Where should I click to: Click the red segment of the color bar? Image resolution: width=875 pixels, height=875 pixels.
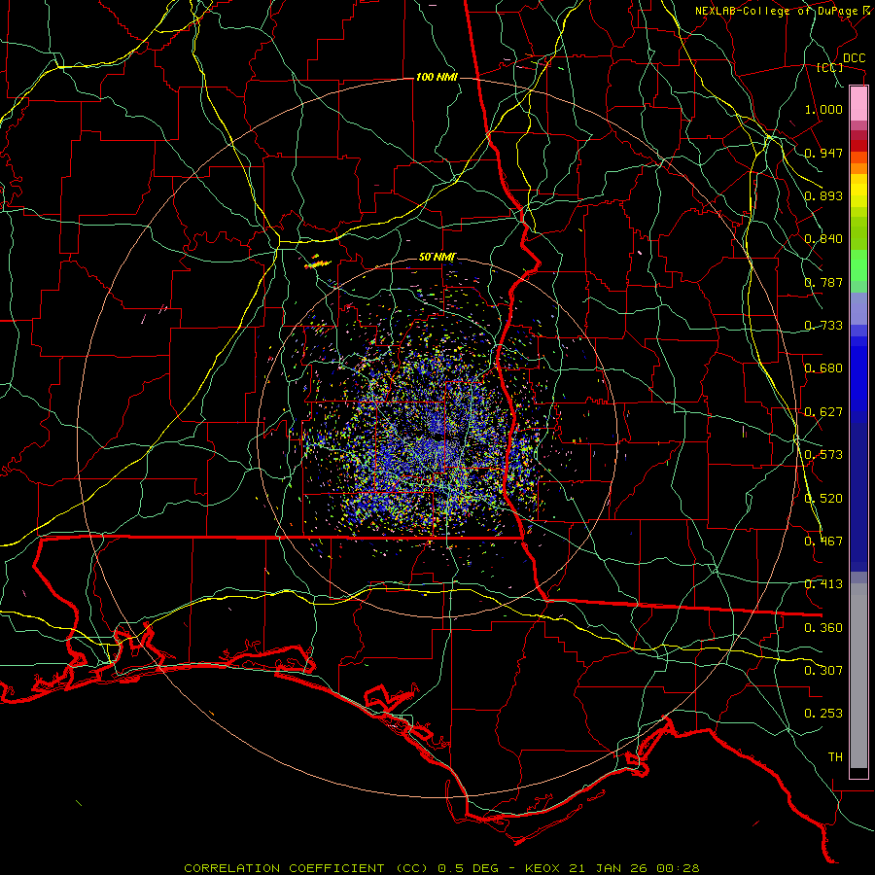[858, 145]
